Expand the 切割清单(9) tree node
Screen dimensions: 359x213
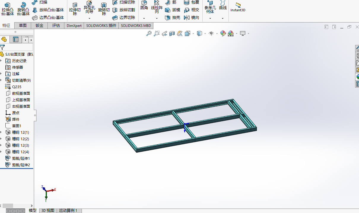click(x=1, y=80)
